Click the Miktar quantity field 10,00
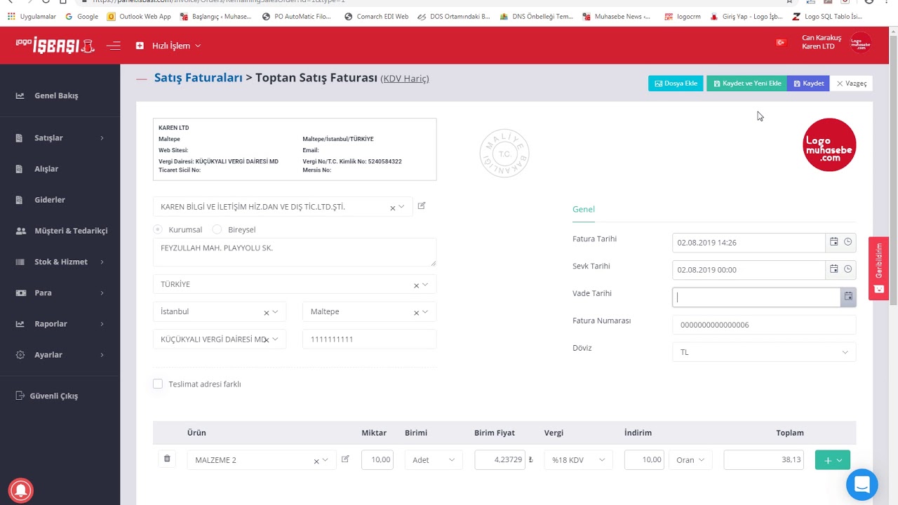This screenshot has width=898, height=505. (x=377, y=460)
